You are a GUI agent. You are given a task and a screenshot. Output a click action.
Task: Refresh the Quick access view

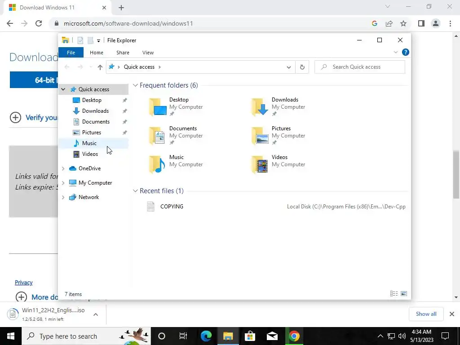pyautogui.click(x=302, y=67)
